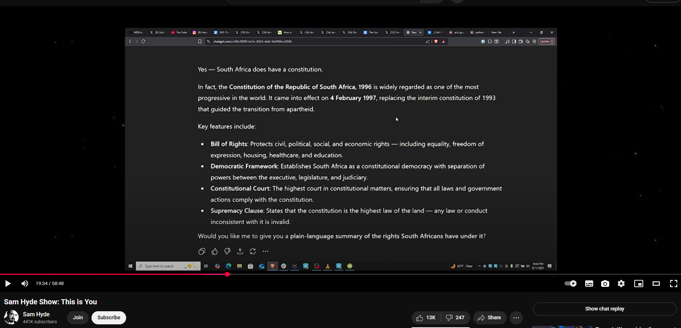
Task: Click the red scrubber handle on progress bar
Action: (227, 274)
